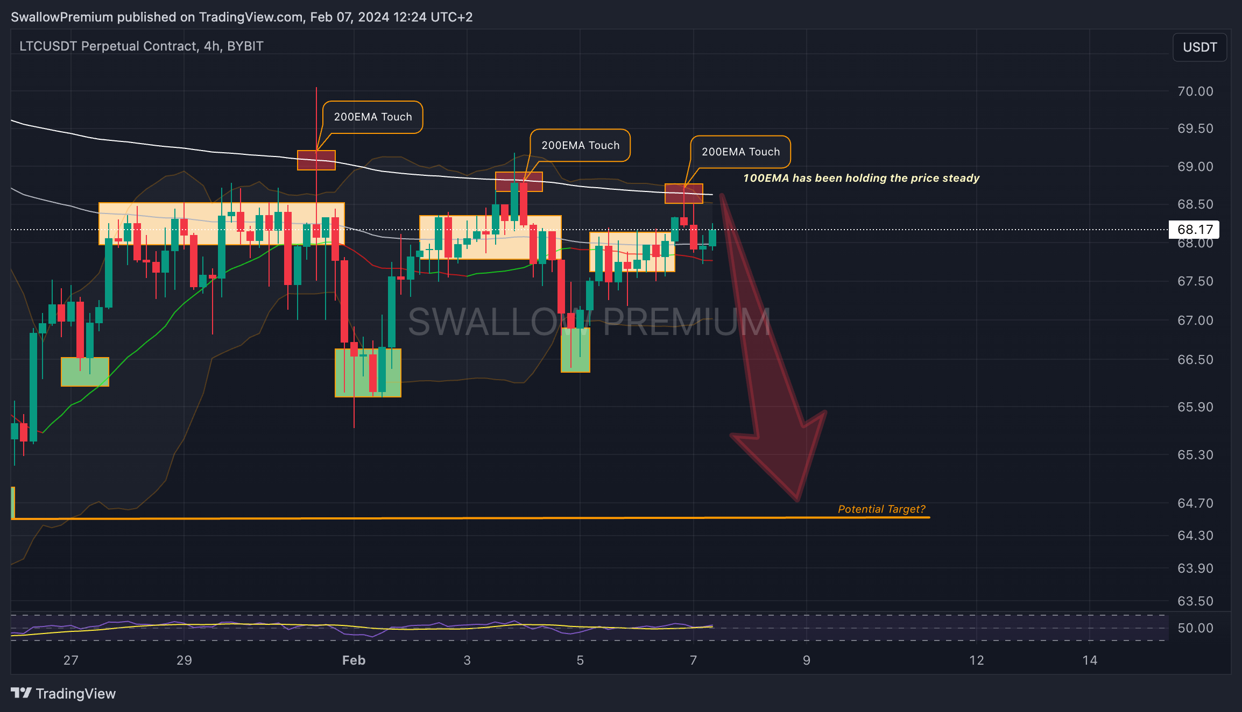Click the 67.00 price axis label
1242x712 pixels.
tap(1195, 321)
